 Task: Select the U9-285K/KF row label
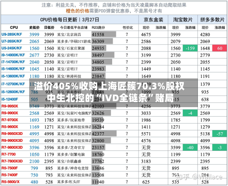[12, 34]
